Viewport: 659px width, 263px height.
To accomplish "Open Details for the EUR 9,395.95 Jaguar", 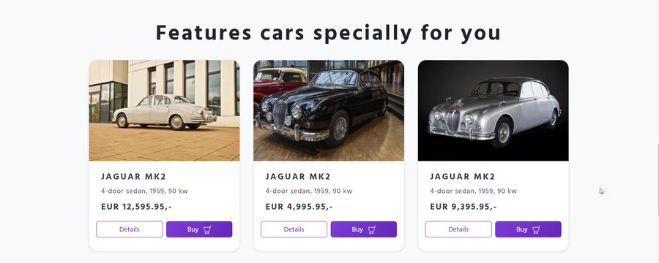I will click(458, 229).
